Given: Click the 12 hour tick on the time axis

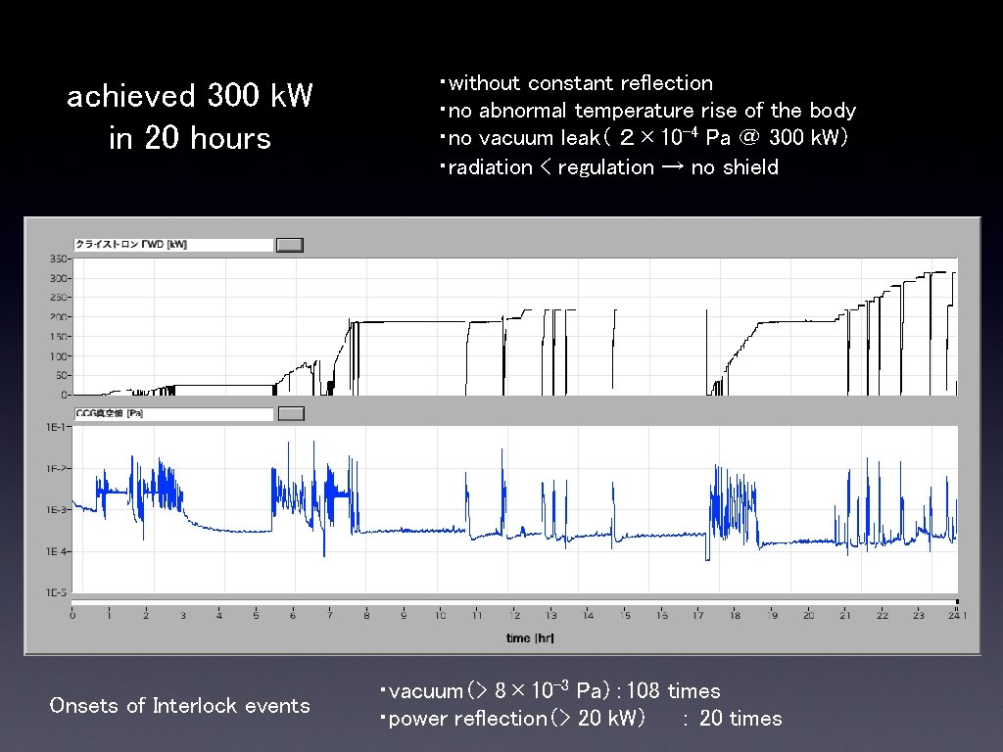Looking at the screenshot, I should [x=514, y=615].
